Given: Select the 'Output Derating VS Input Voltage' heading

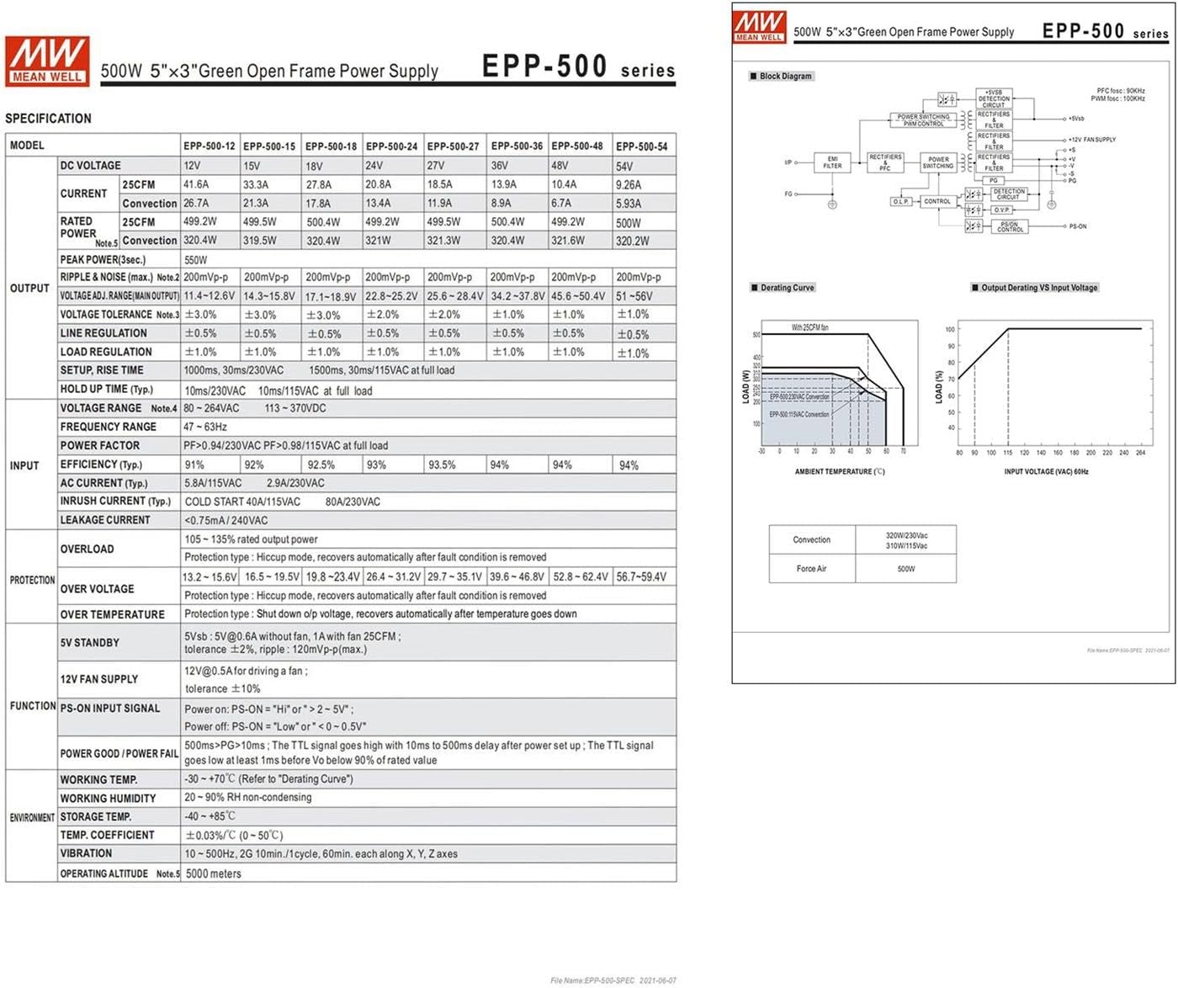Looking at the screenshot, I should [1039, 288].
